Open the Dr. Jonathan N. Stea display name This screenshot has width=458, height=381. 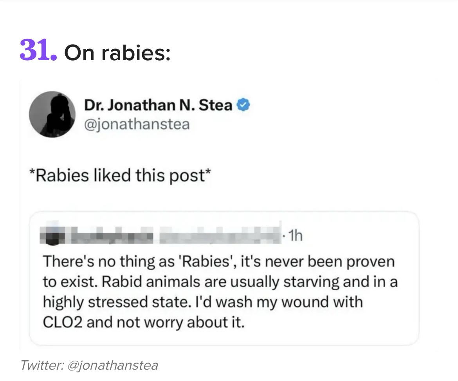[x=158, y=105]
